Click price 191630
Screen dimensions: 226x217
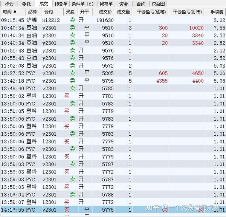point(105,20)
